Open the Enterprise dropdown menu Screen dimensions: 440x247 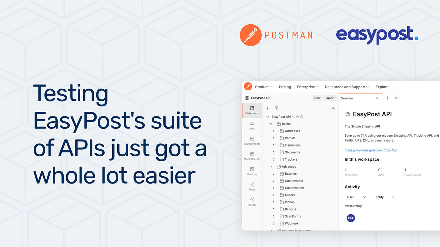click(307, 87)
